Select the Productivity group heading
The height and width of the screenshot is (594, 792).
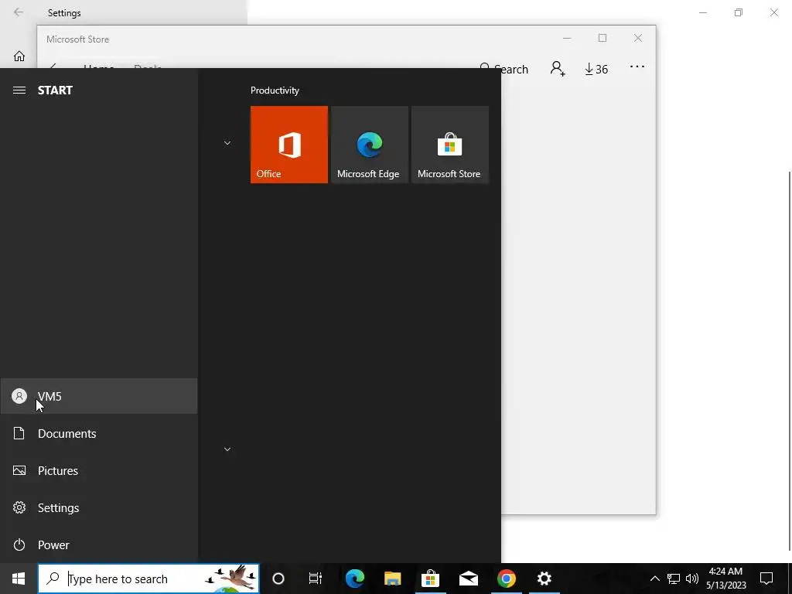click(x=275, y=90)
